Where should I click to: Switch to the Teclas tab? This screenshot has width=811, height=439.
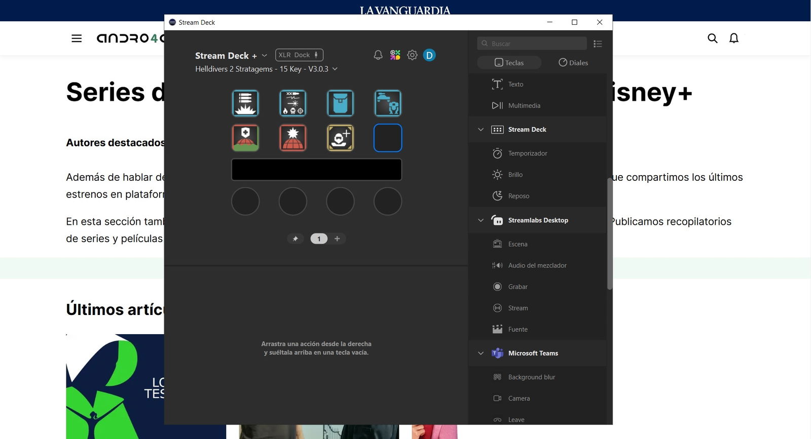pyautogui.click(x=509, y=63)
